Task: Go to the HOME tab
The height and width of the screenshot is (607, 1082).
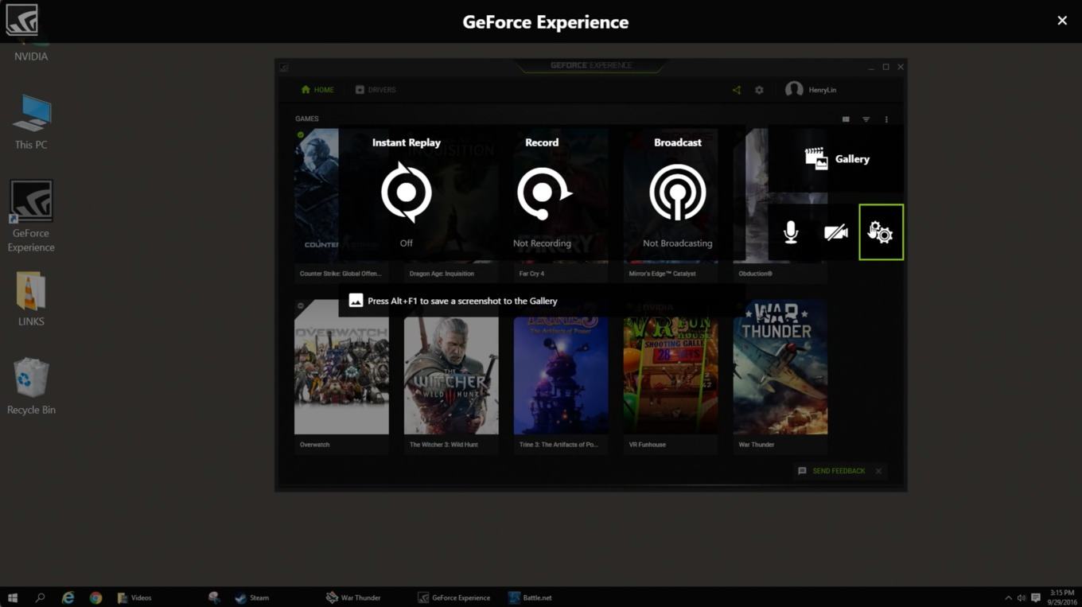Action: [317, 90]
